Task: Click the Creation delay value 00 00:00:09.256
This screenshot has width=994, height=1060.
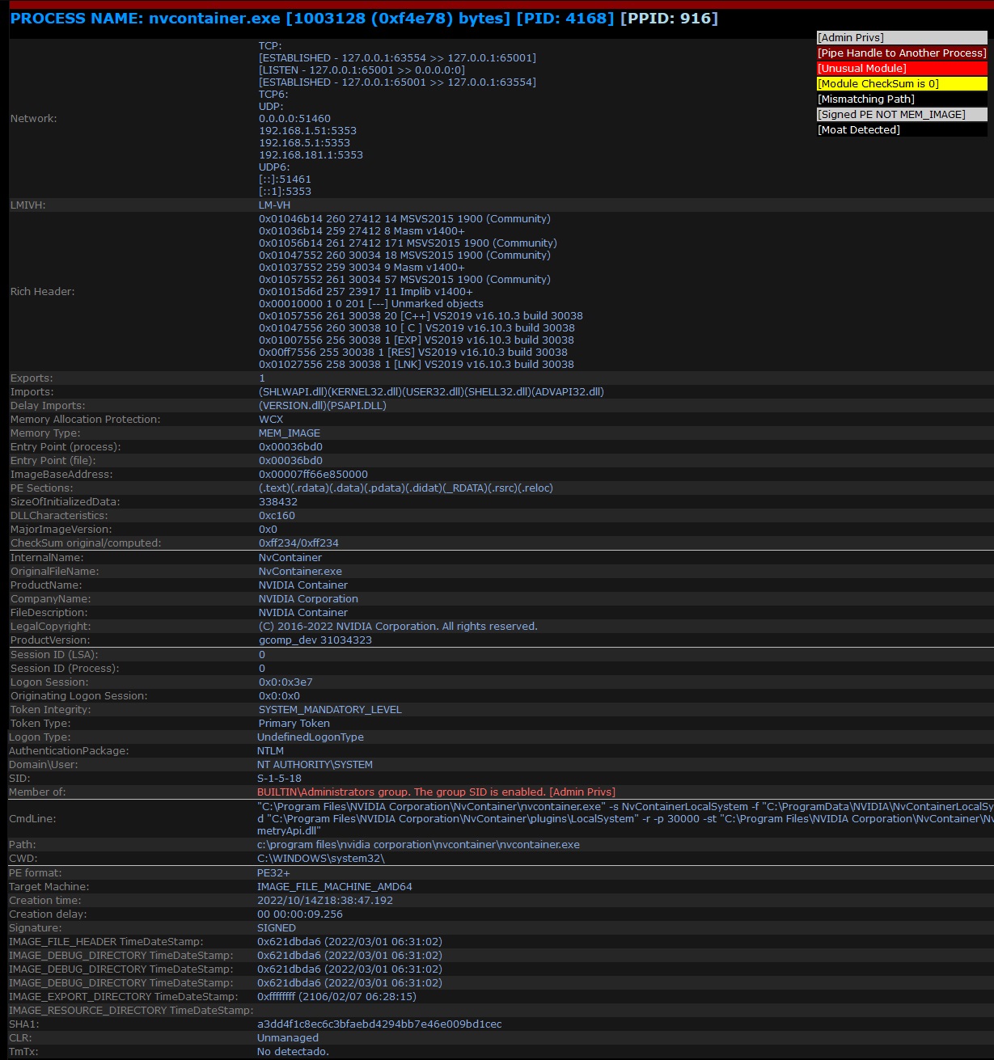Action: [x=300, y=914]
